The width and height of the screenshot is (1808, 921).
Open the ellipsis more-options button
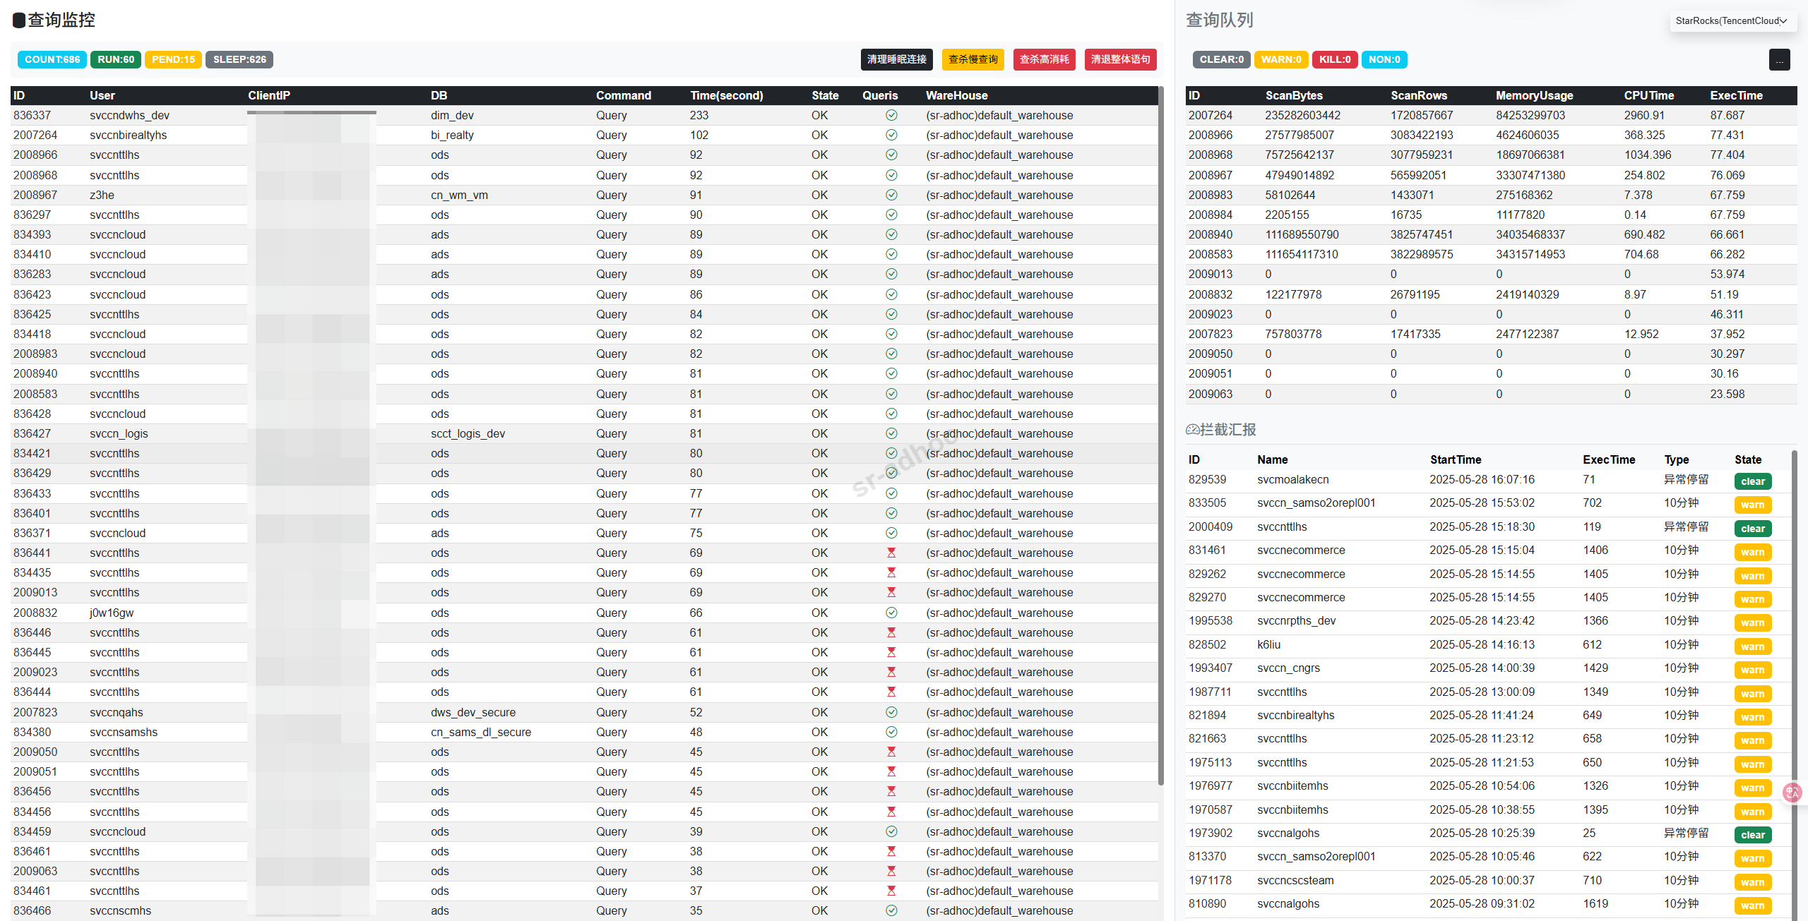(1779, 60)
